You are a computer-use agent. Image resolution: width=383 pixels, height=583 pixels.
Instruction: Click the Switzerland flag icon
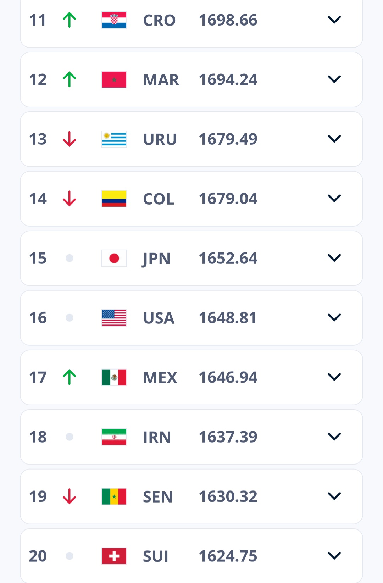(114, 556)
